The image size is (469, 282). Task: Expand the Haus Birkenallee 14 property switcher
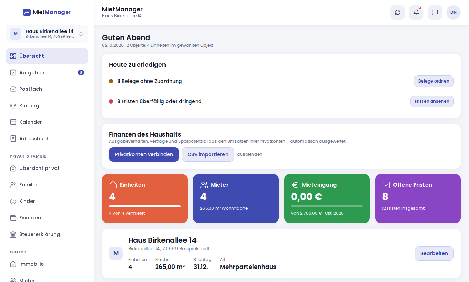coord(47,34)
